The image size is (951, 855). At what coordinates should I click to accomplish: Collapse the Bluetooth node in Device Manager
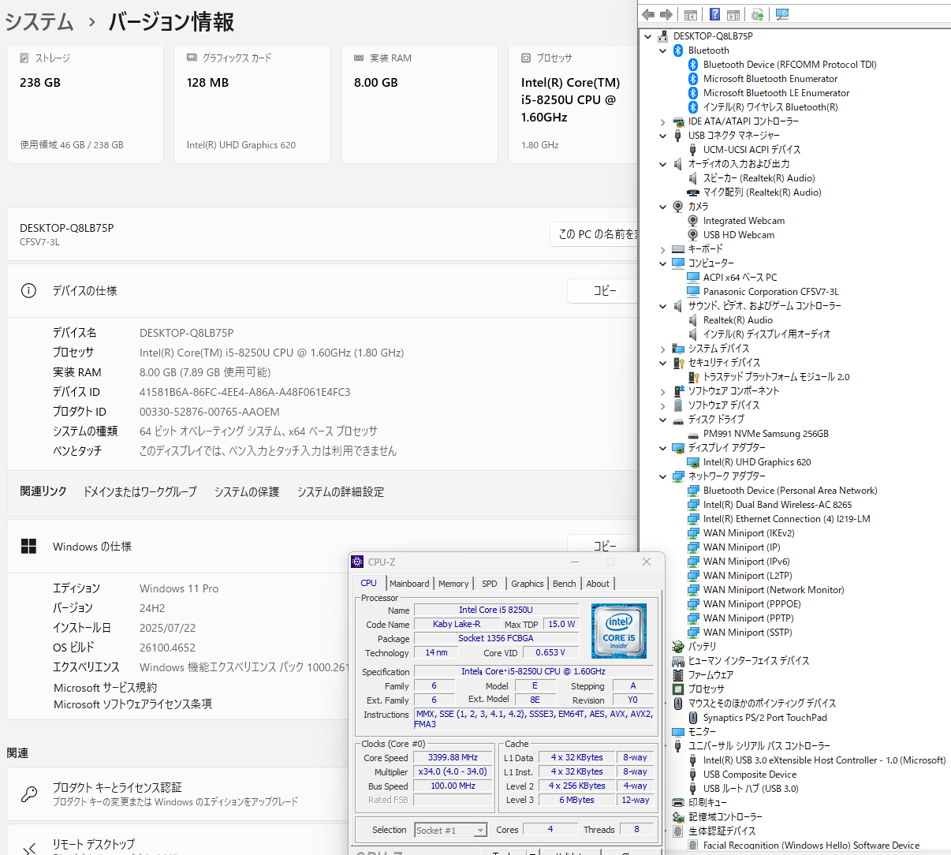click(x=662, y=50)
